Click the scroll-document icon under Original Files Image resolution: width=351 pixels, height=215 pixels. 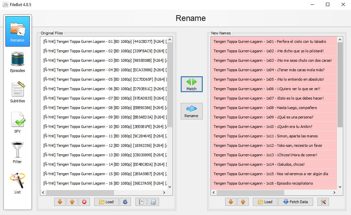153,202
